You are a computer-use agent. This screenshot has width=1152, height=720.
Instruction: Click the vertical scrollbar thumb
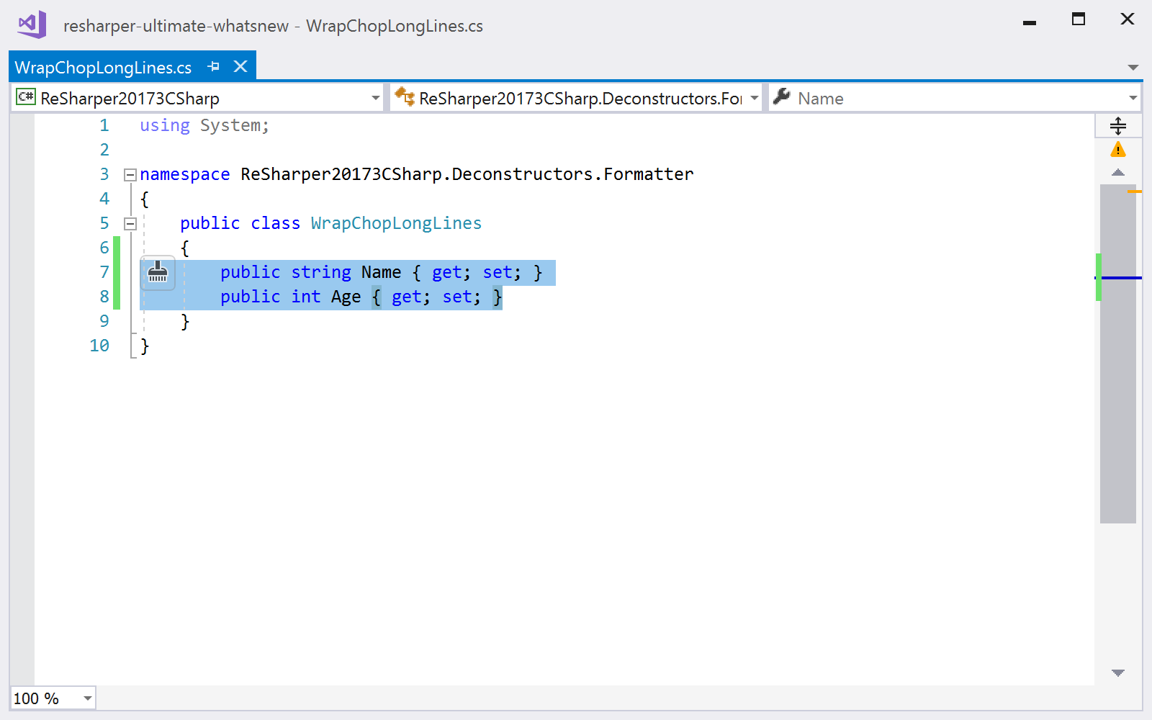pyautogui.click(x=1117, y=353)
